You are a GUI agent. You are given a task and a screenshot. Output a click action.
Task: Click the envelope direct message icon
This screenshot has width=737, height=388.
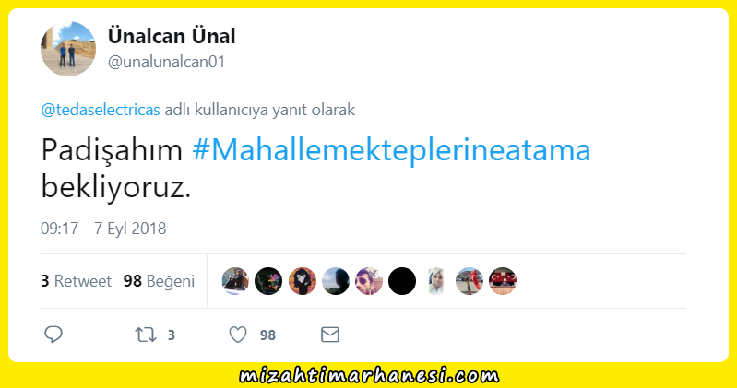pyautogui.click(x=330, y=335)
